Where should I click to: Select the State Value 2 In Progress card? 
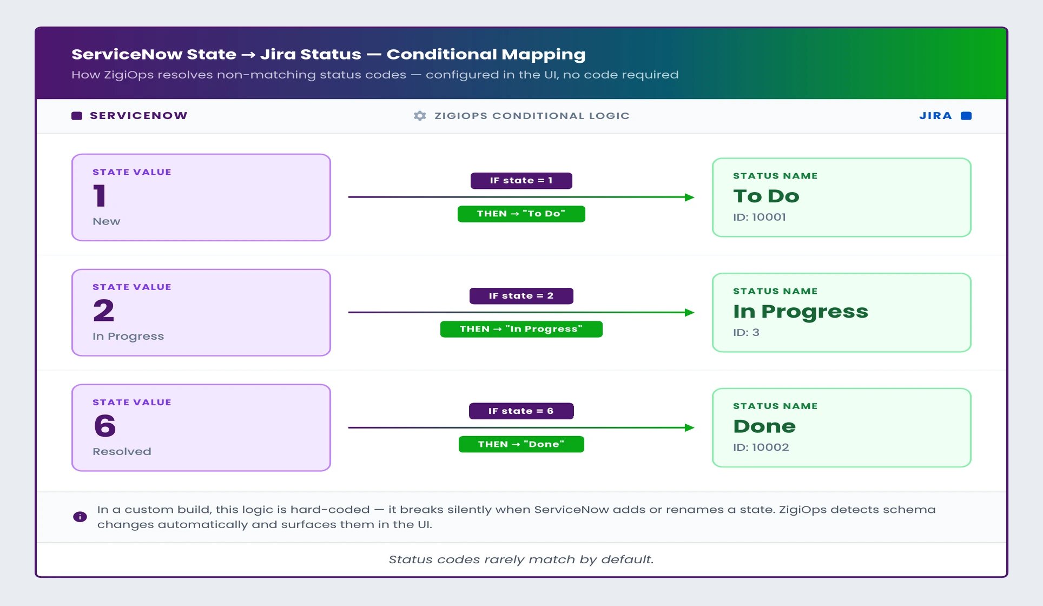pyautogui.click(x=201, y=313)
